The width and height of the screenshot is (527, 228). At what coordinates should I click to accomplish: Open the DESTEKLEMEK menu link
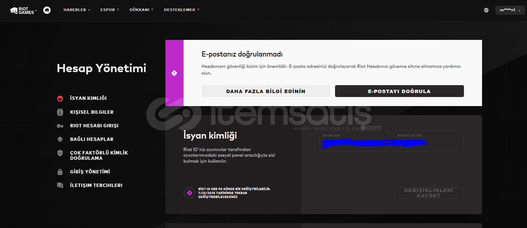click(x=182, y=10)
